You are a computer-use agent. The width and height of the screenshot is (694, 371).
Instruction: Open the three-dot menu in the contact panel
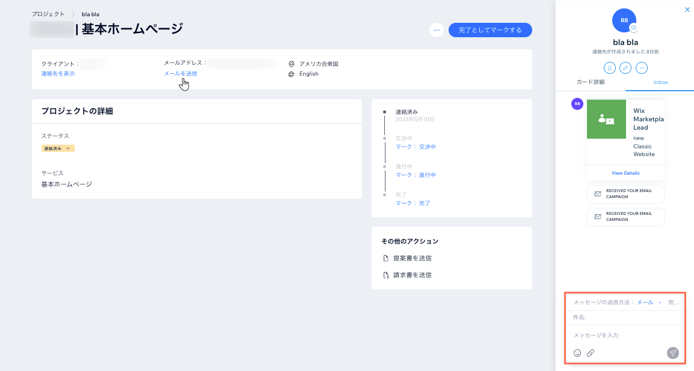[x=641, y=67]
